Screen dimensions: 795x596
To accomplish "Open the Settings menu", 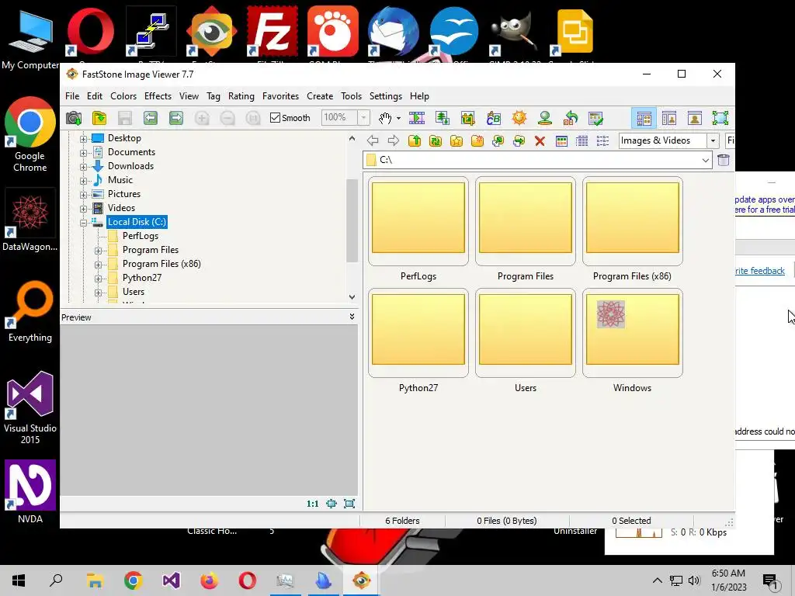I will (x=385, y=95).
